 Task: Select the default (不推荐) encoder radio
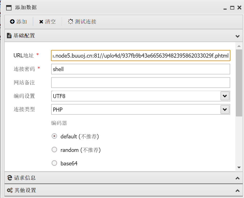point(54,136)
